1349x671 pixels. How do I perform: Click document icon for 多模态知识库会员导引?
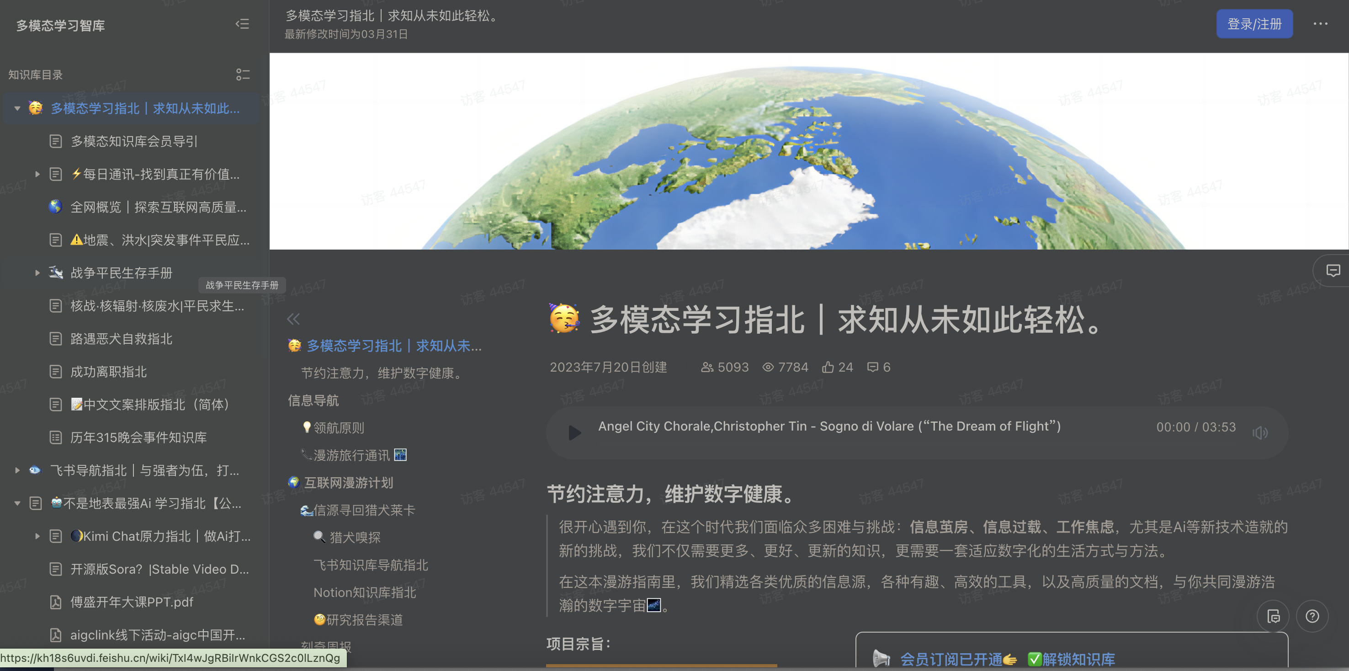tap(55, 141)
